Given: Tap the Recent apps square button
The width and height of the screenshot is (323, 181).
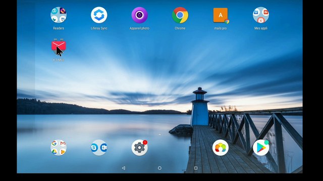Looking at the screenshot, I should pyautogui.click(x=196, y=168).
